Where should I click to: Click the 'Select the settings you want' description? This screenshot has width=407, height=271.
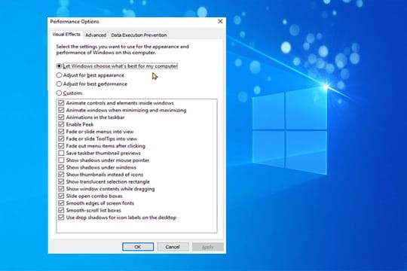tap(123, 50)
